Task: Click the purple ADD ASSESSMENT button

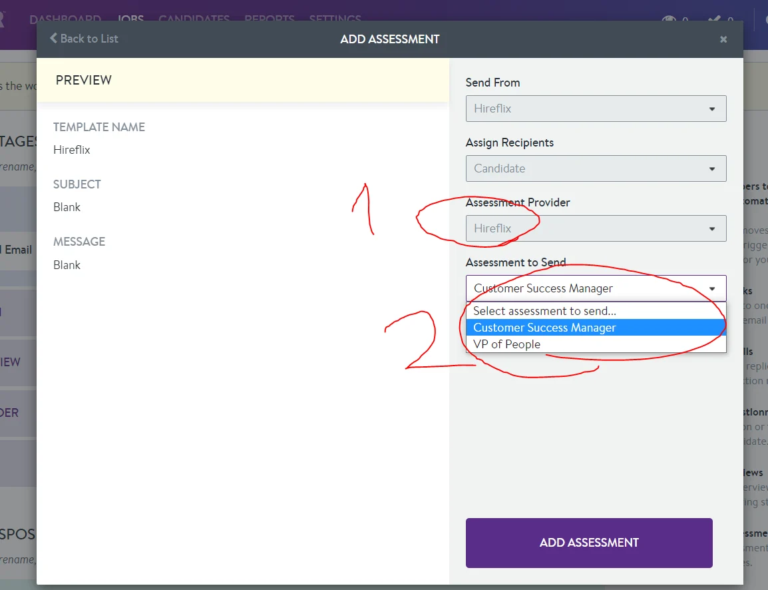Action: click(589, 543)
